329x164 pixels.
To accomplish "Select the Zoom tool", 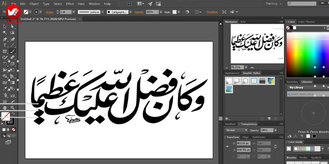I will point(12,108).
